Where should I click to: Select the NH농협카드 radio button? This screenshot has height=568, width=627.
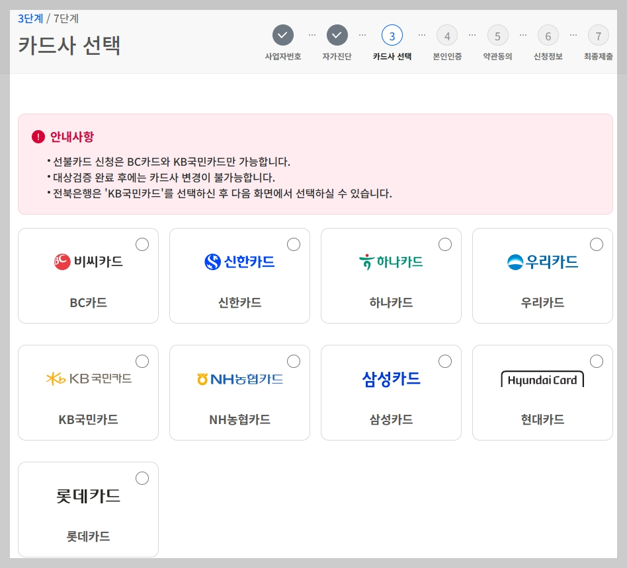click(294, 361)
